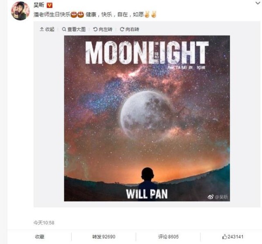The image size is (262, 244).
Task: Click the counterclockwise rotate arrow icon
Action: click(x=95, y=29)
